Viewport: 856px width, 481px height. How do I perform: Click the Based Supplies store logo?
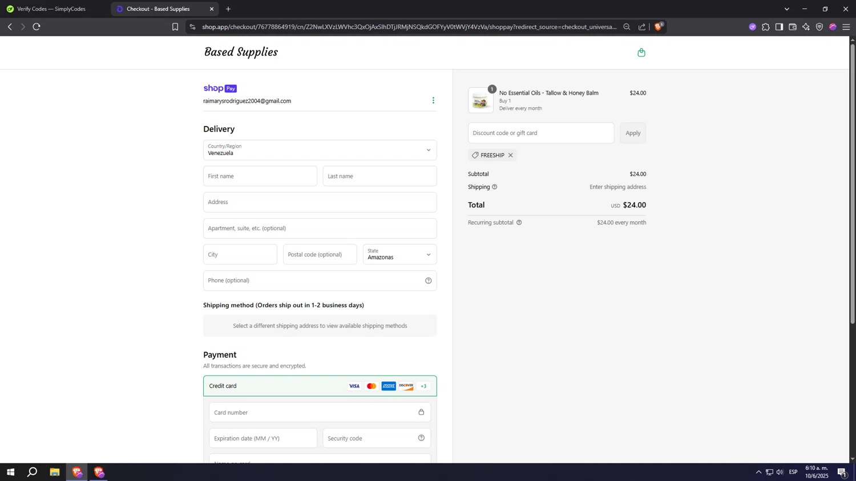click(x=241, y=52)
